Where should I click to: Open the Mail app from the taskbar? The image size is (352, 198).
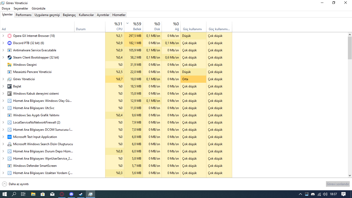point(52,194)
